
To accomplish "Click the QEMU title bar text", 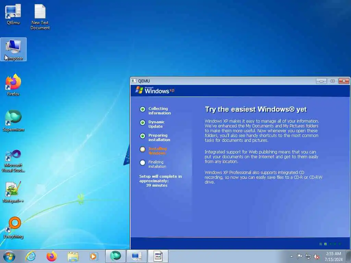I will point(144,81).
